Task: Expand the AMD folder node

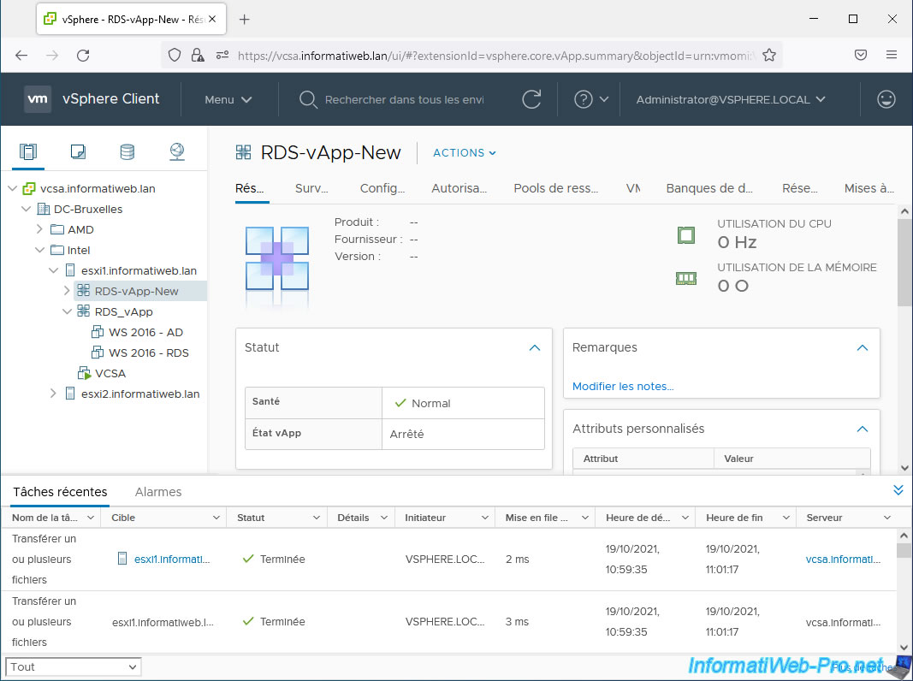Action: 39,229
